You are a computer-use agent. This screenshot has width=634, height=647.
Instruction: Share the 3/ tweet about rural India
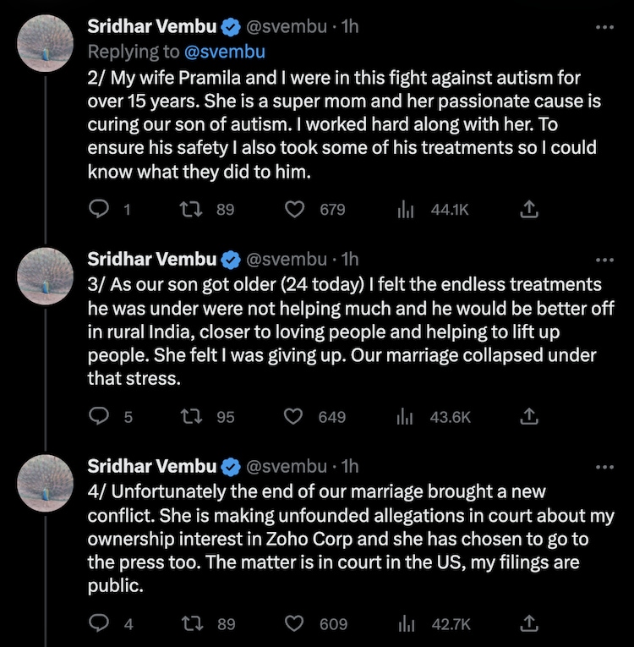click(x=529, y=416)
